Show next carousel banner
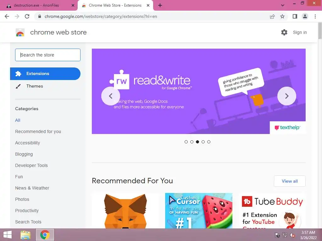The image size is (322, 241). [287, 96]
